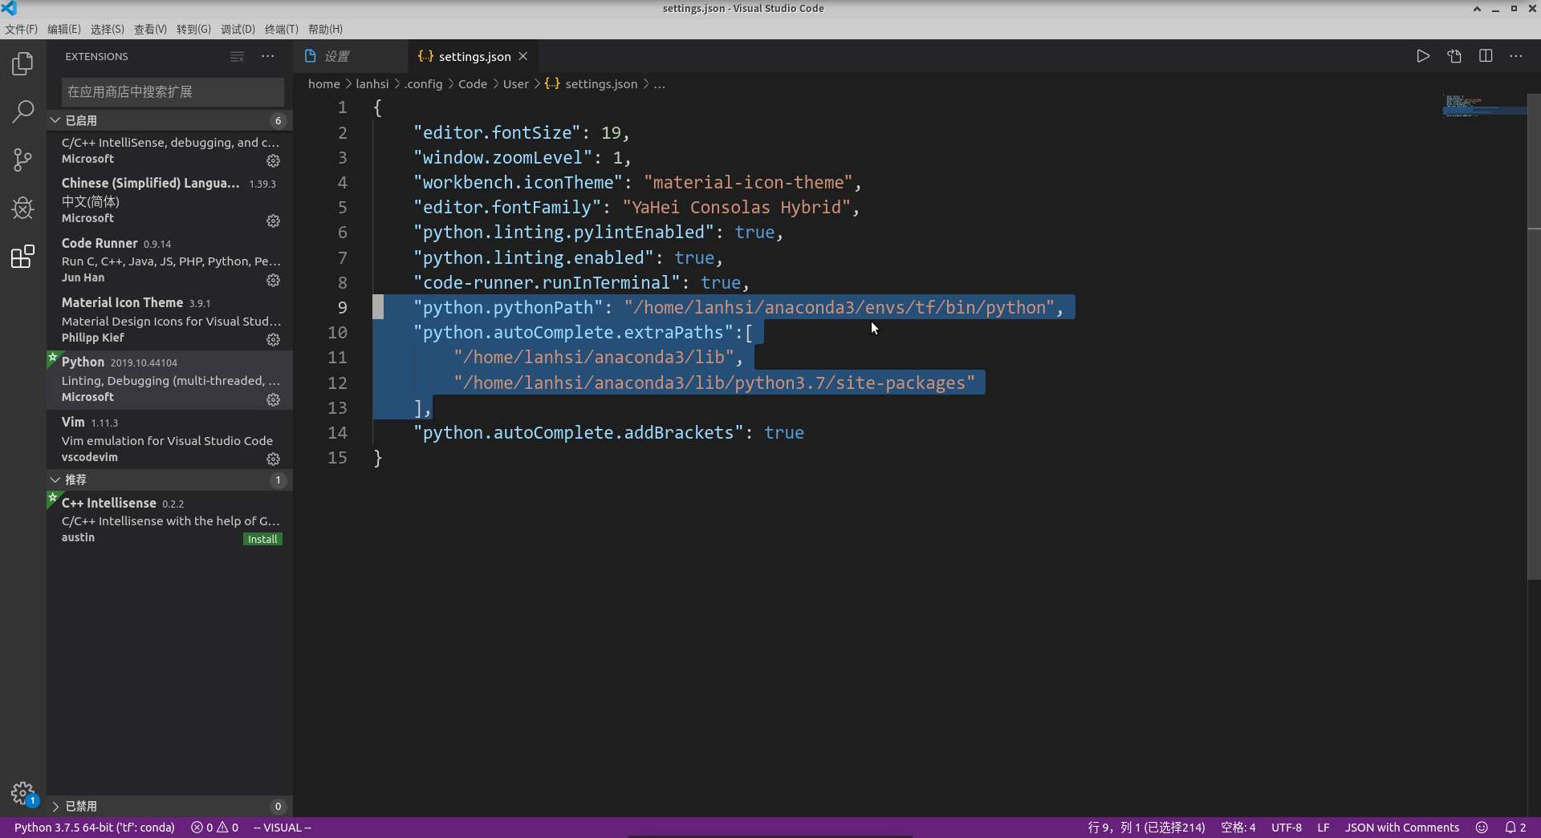Open the Manage gear at bottom-left
The height and width of the screenshot is (838, 1541).
(x=22, y=793)
